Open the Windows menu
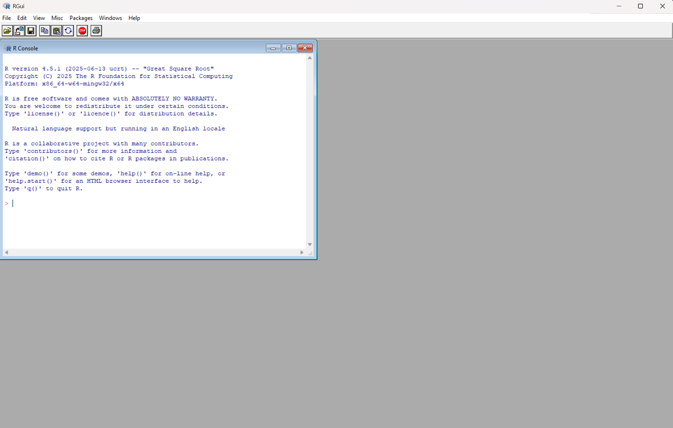 (110, 18)
